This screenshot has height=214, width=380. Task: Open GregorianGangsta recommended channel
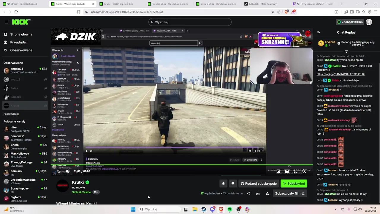click(25, 181)
